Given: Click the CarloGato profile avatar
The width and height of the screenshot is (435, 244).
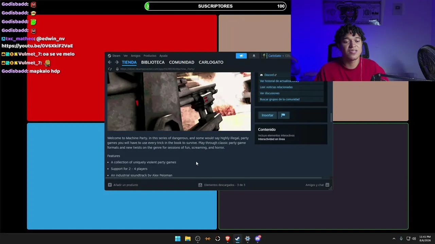Looking at the screenshot, I should 264,56.
